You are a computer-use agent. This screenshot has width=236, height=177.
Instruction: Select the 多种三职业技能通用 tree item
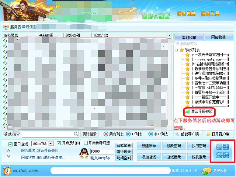tap(211, 78)
